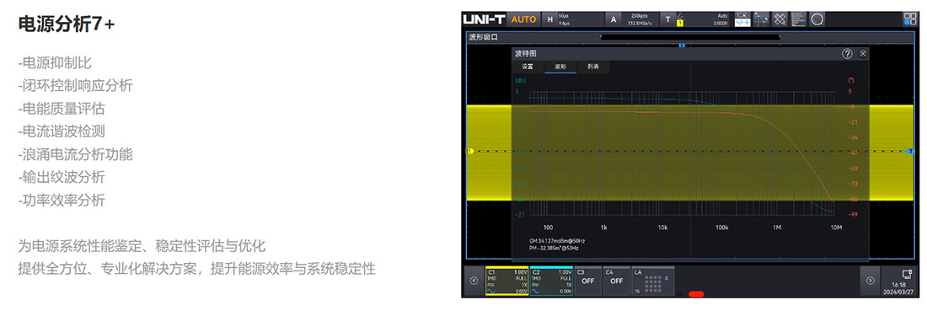
Task: Select the crossed-ruler cursor tool icon
Action: click(x=780, y=19)
